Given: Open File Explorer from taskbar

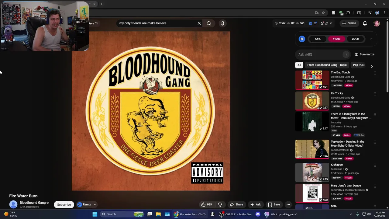Looking at the screenshot, I should pyautogui.click(x=158, y=214).
